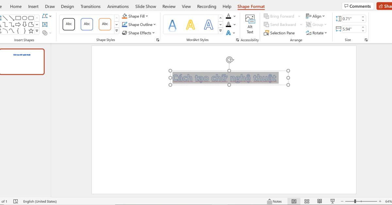Open the WordArt Styles gallery expander

click(220, 31)
